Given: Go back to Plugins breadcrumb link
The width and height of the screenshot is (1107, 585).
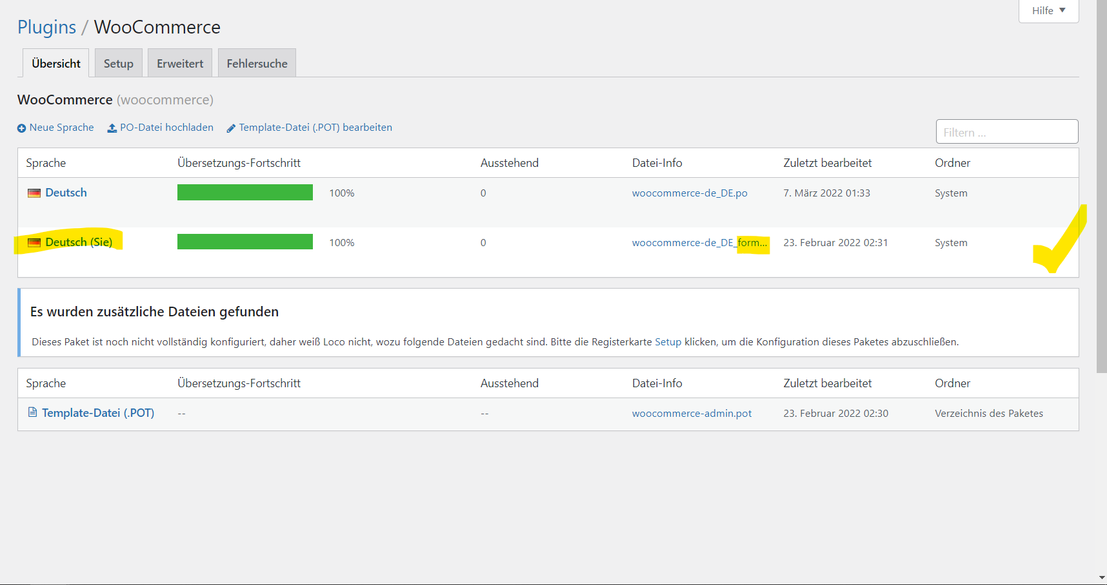Looking at the screenshot, I should coord(46,27).
